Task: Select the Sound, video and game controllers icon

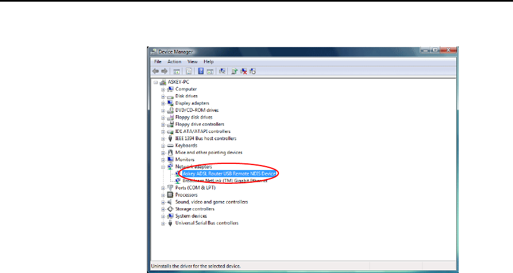Action: point(170,202)
